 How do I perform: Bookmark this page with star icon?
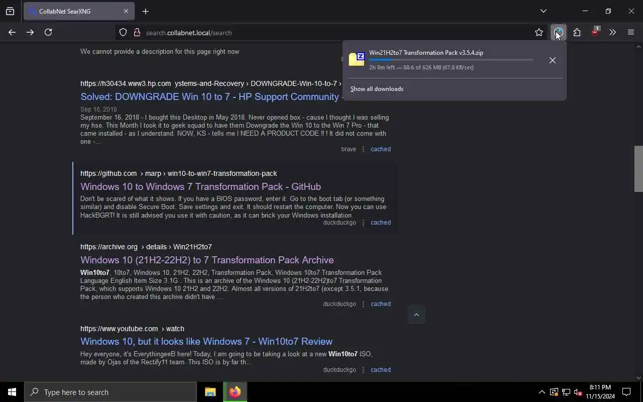539,33
